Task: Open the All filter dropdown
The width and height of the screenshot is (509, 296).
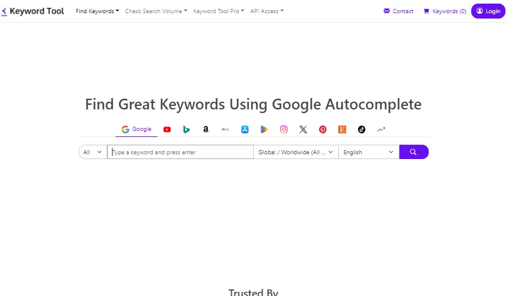Action: (93, 152)
